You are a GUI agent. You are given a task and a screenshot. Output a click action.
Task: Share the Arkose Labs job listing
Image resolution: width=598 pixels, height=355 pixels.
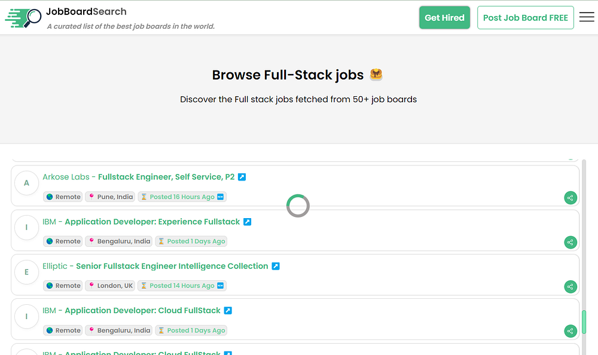tap(570, 198)
